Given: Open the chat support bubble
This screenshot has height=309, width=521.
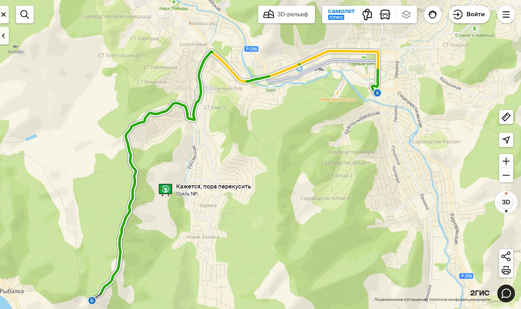Looking at the screenshot, I should pyautogui.click(x=506, y=293).
